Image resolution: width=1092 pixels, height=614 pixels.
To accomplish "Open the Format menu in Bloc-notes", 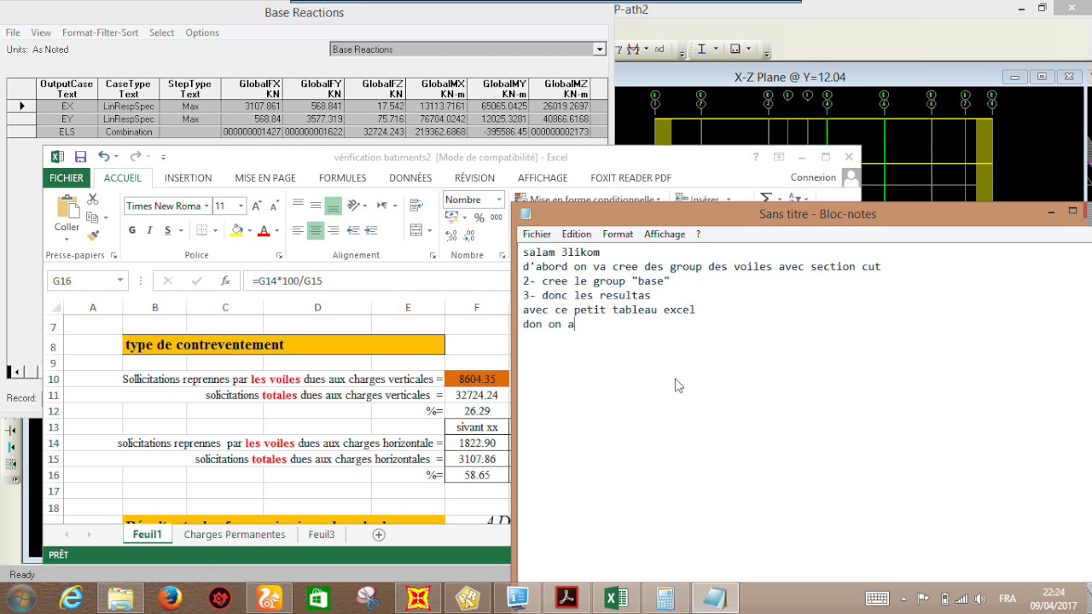I will [618, 234].
